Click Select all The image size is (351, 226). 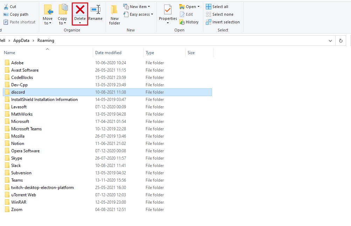click(217, 7)
